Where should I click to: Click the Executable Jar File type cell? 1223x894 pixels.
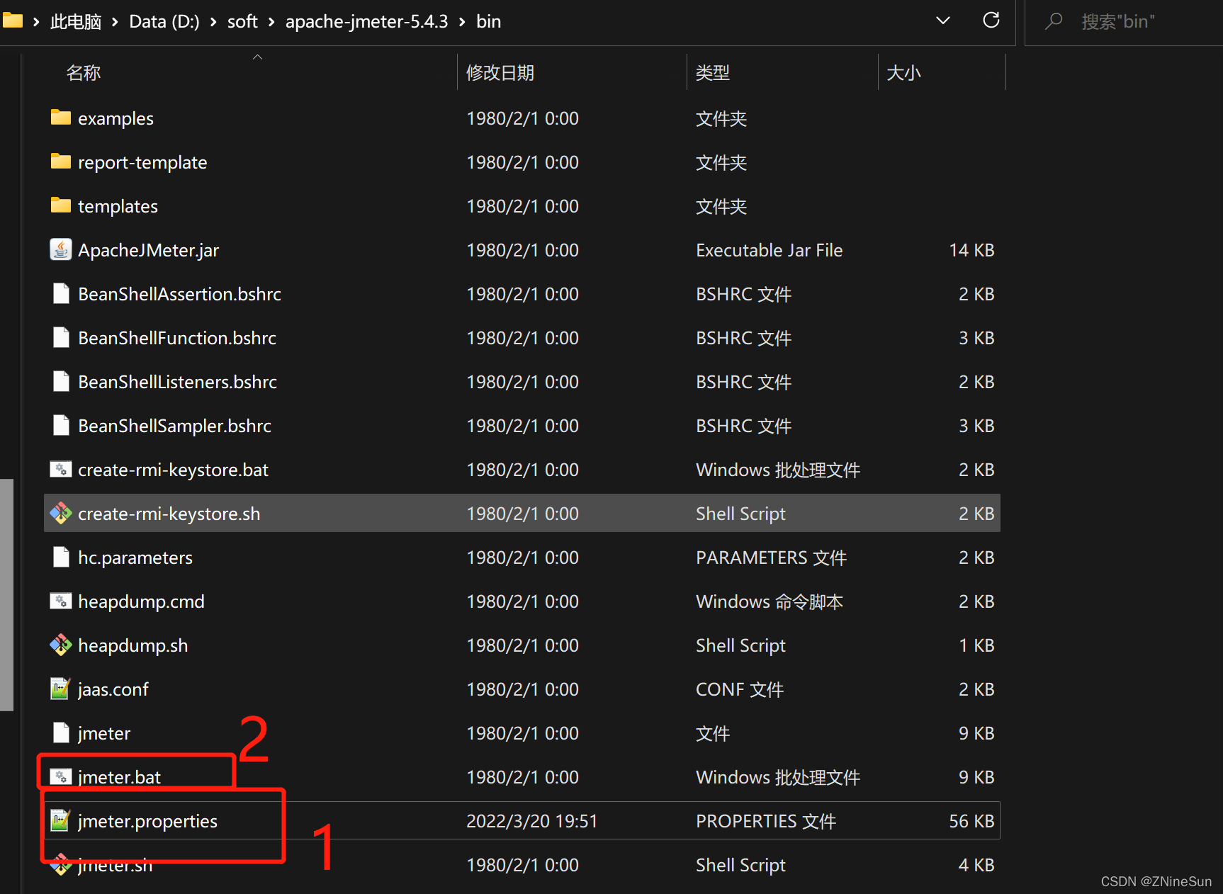[769, 250]
